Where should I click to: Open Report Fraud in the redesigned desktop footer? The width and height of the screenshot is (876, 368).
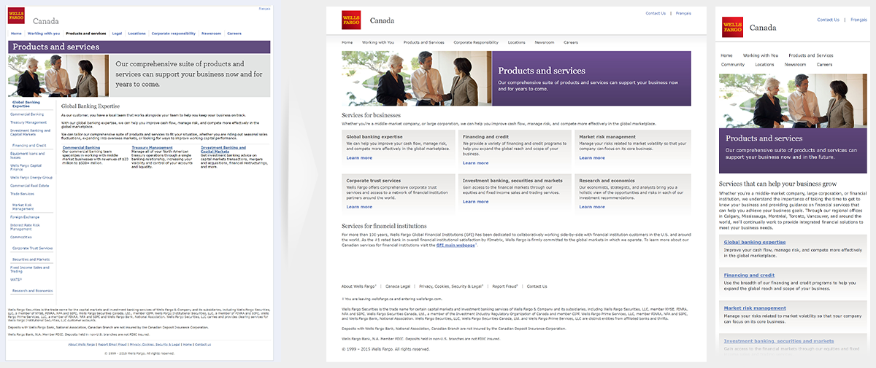point(504,286)
